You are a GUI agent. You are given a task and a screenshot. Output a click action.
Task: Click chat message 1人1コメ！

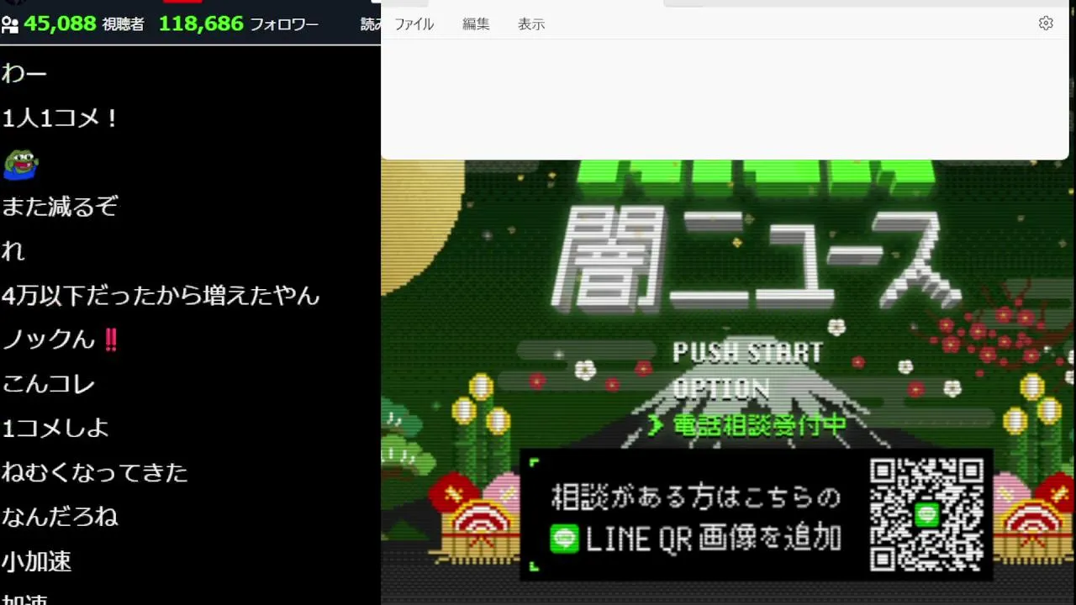(x=61, y=118)
